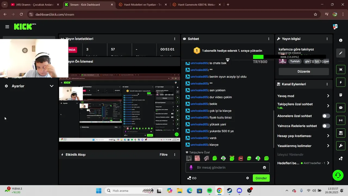
Task: Click the Düzenle button
Action: click(x=304, y=71)
